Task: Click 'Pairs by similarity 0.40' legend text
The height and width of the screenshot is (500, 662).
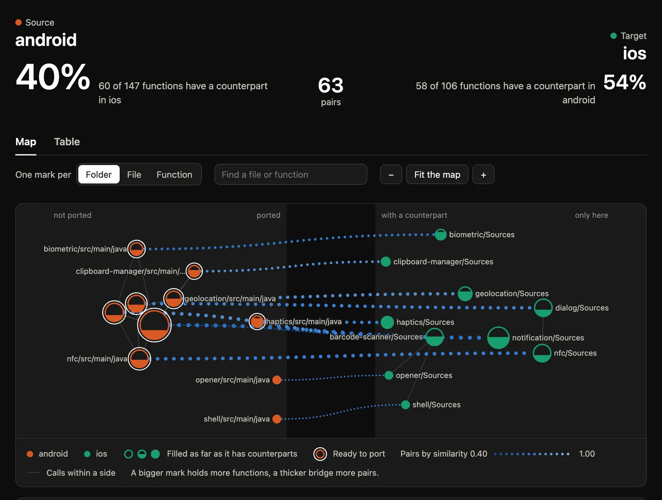Action: coord(444,454)
